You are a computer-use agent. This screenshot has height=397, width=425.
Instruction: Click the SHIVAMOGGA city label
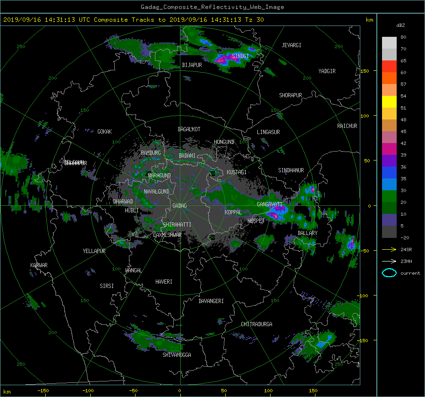pos(177,355)
